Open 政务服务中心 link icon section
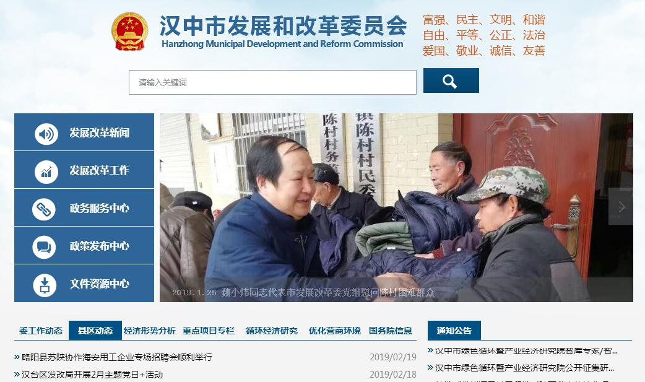Screen dimensions: 645x382 click(x=84, y=208)
